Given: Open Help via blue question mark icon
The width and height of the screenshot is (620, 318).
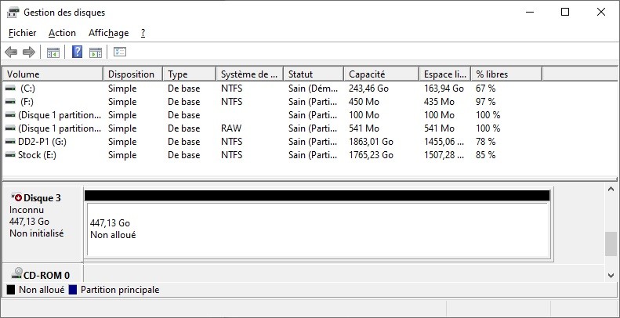Looking at the screenshot, I should pyautogui.click(x=78, y=52).
